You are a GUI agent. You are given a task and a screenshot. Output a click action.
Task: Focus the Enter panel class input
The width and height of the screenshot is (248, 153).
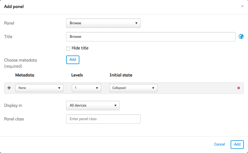click(x=103, y=119)
